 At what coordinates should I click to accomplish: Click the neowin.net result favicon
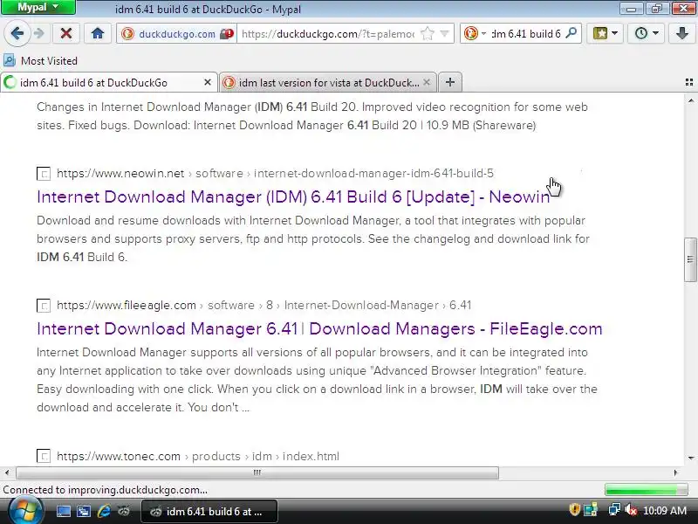point(43,173)
